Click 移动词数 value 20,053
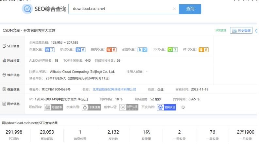Image resolution: width=259 pixels, height=147 pixels. point(47,132)
